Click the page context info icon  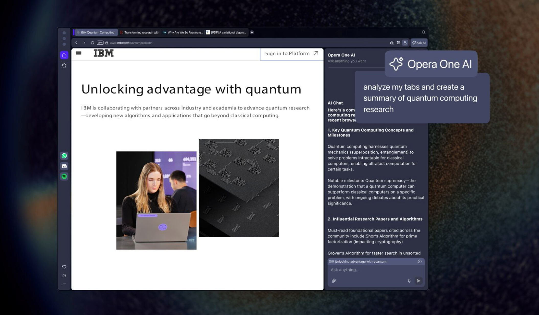click(x=420, y=261)
